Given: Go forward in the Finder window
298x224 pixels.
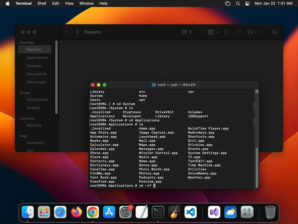Looking at the screenshot, I should pos(77,32).
